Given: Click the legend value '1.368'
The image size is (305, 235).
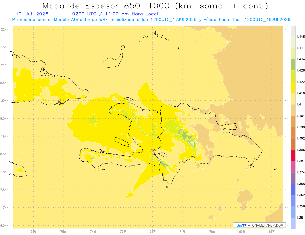Looking at the screenshot, I should click(301, 184).
